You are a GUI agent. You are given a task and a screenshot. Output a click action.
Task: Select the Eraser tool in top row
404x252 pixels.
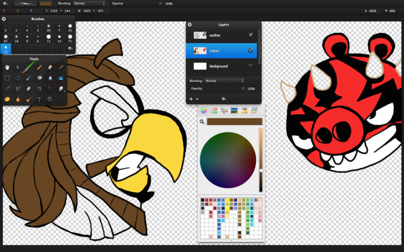50,67
